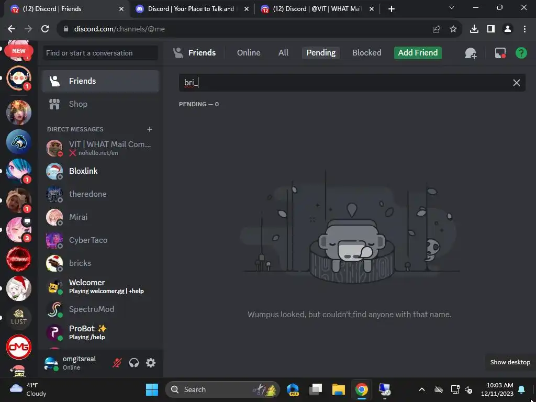Open the Windows Start menu
Screen dimensions: 536x402
(152, 389)
